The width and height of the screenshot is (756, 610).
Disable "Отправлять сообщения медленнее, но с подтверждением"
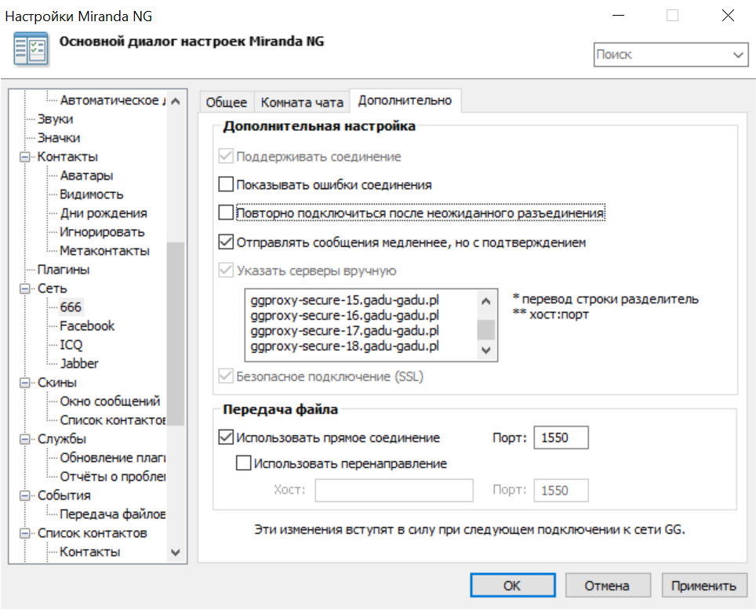click(x=227, y=242)
